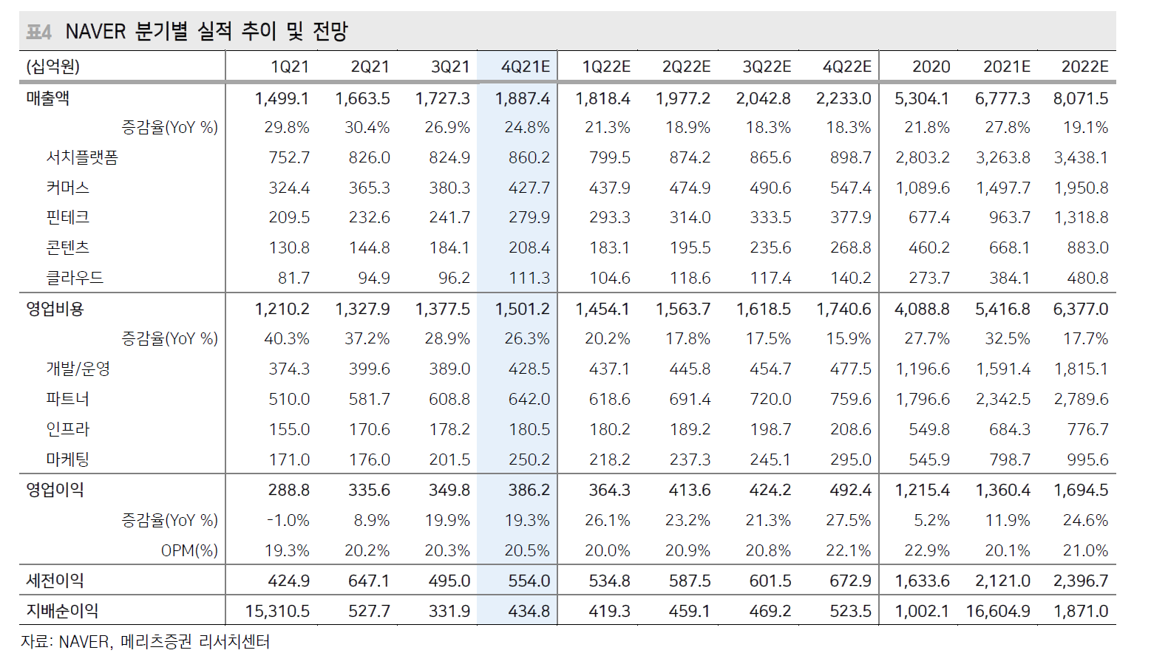Click 매출액 2022E value '8,071.5'
Screen dimensions: 1151x653
(1081, 98)
